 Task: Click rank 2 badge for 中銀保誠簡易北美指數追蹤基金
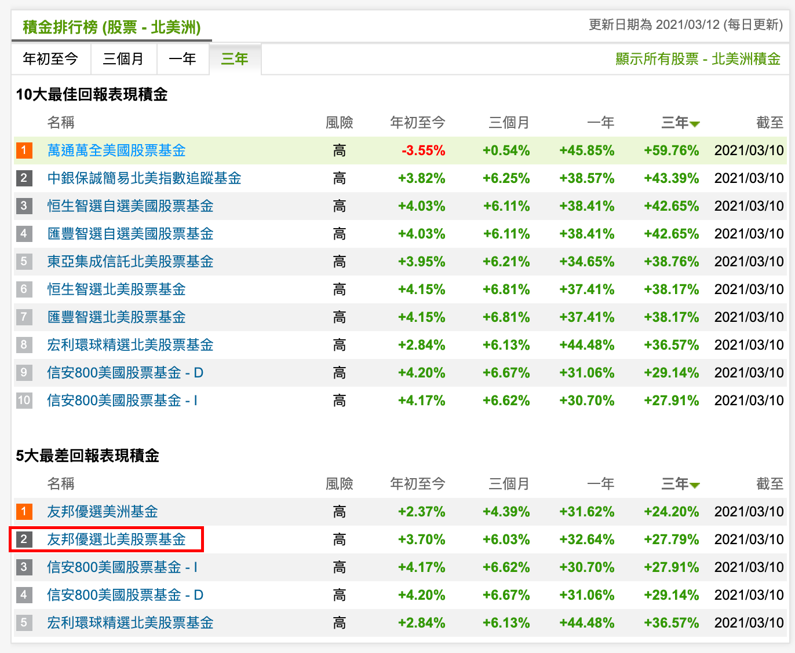pyautogui.click(x=24, y=178)
